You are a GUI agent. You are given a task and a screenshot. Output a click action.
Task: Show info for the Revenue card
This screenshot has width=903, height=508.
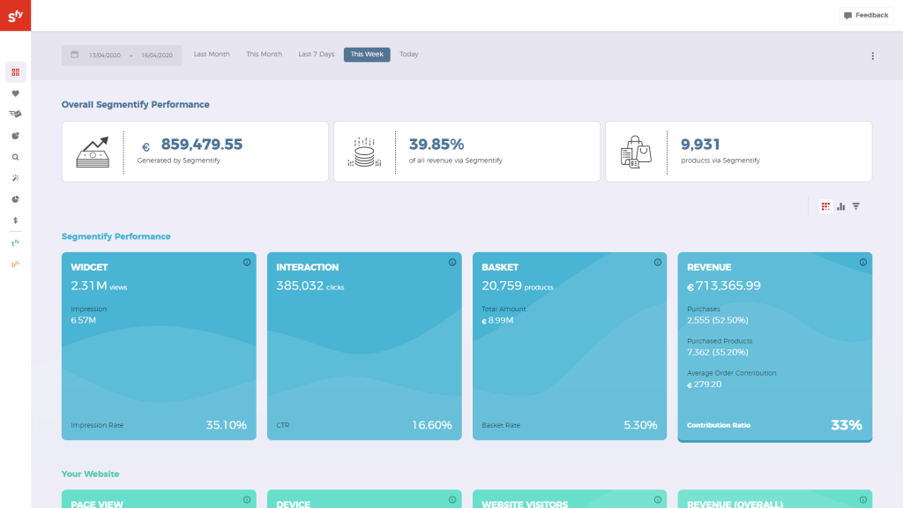coord(863,262)
